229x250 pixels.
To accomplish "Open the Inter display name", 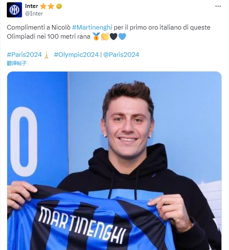I will (x=32, y=6).
